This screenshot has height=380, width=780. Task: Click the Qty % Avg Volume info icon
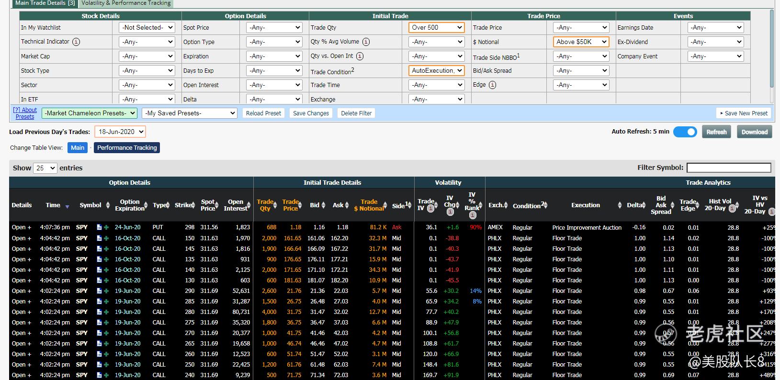pos(366,42)
